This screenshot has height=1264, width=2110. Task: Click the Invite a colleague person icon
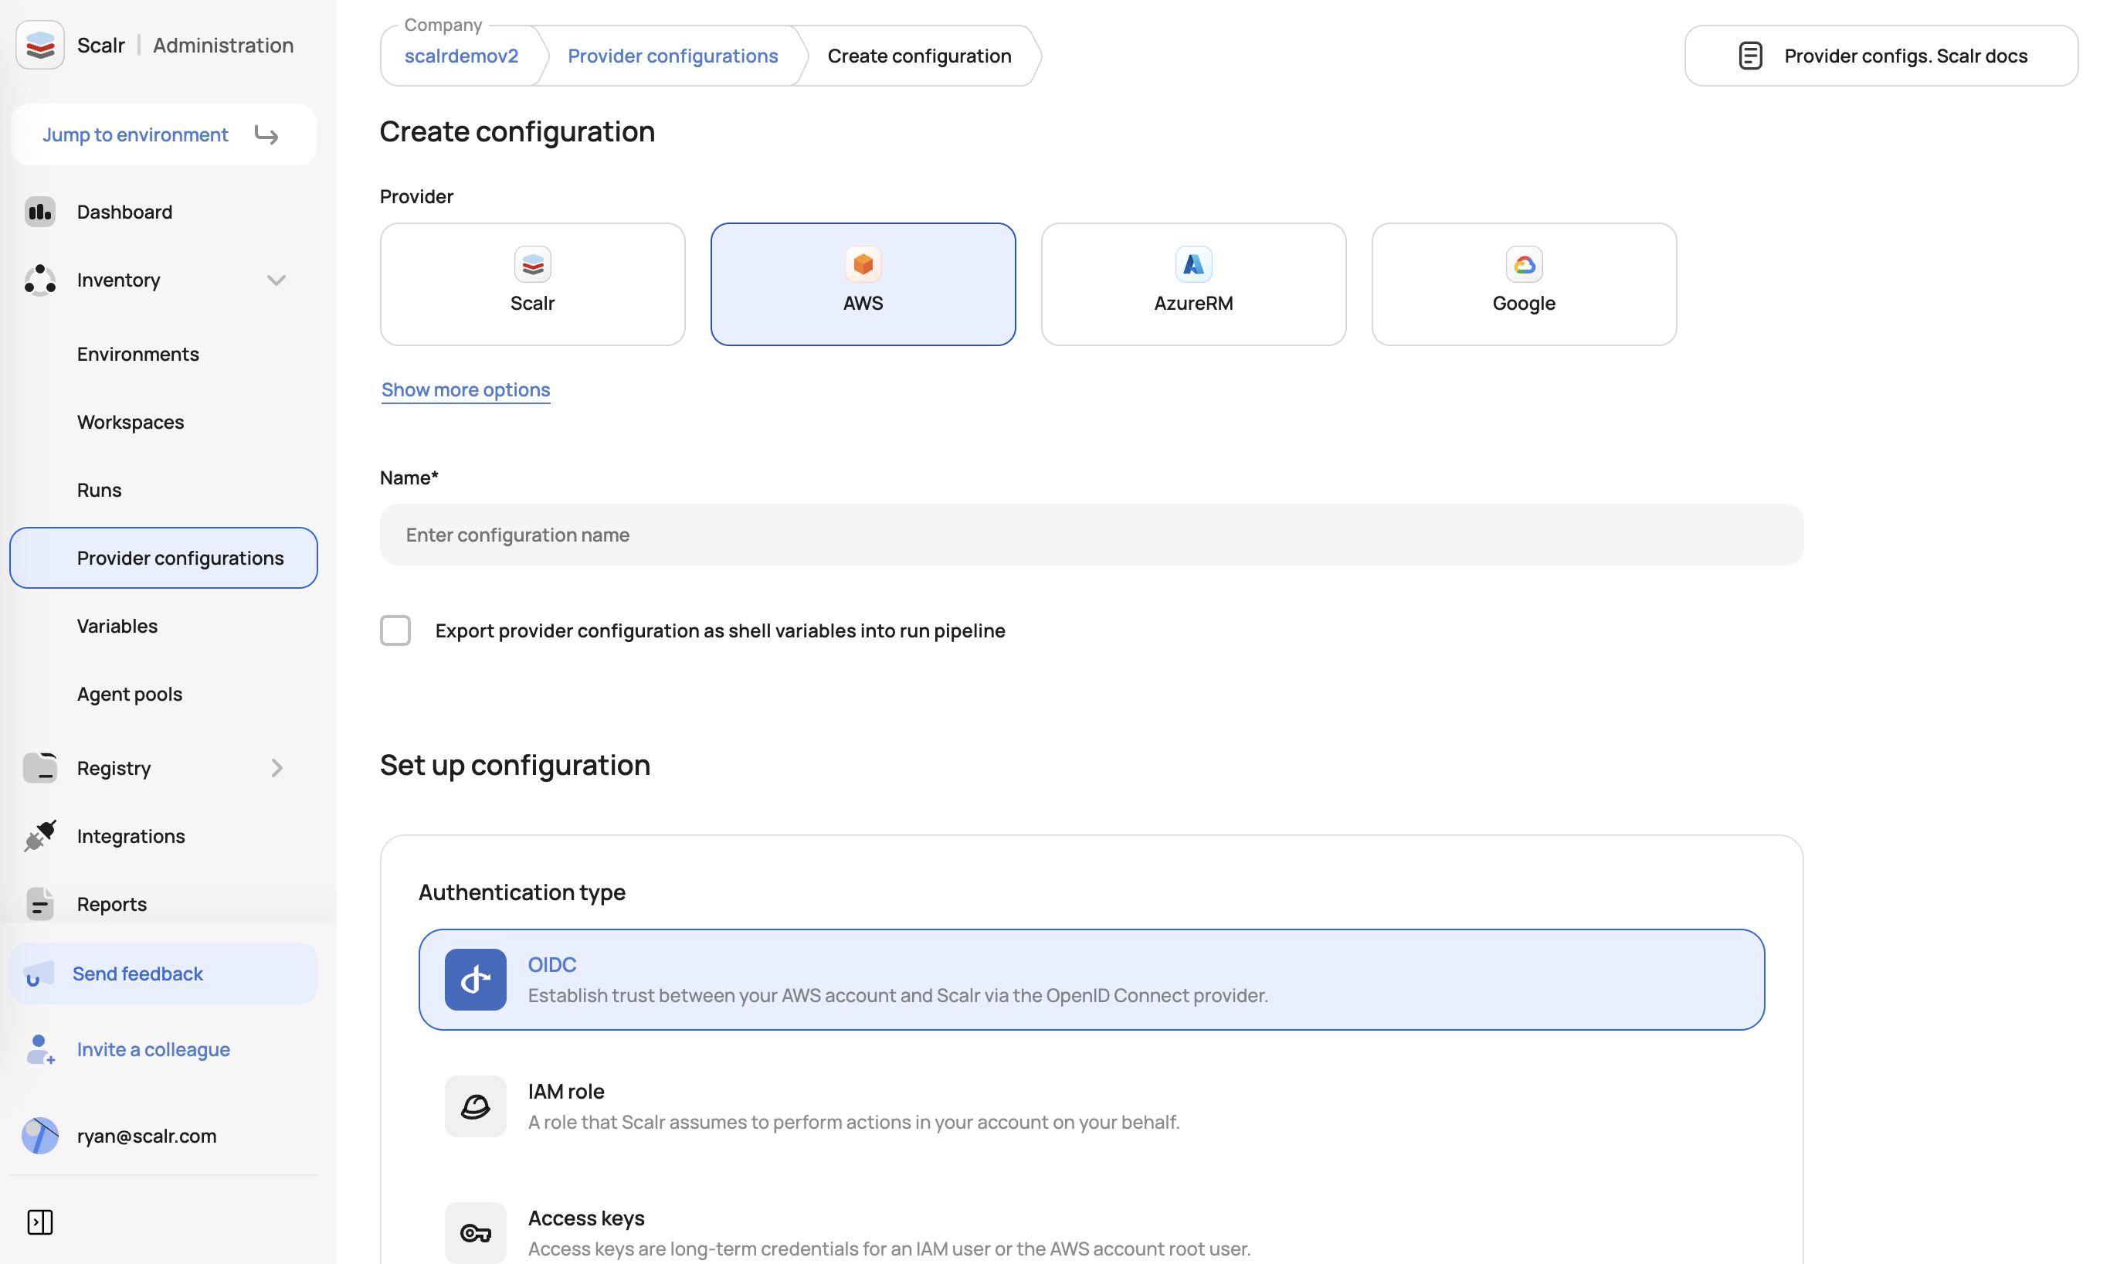point(40,1049)
